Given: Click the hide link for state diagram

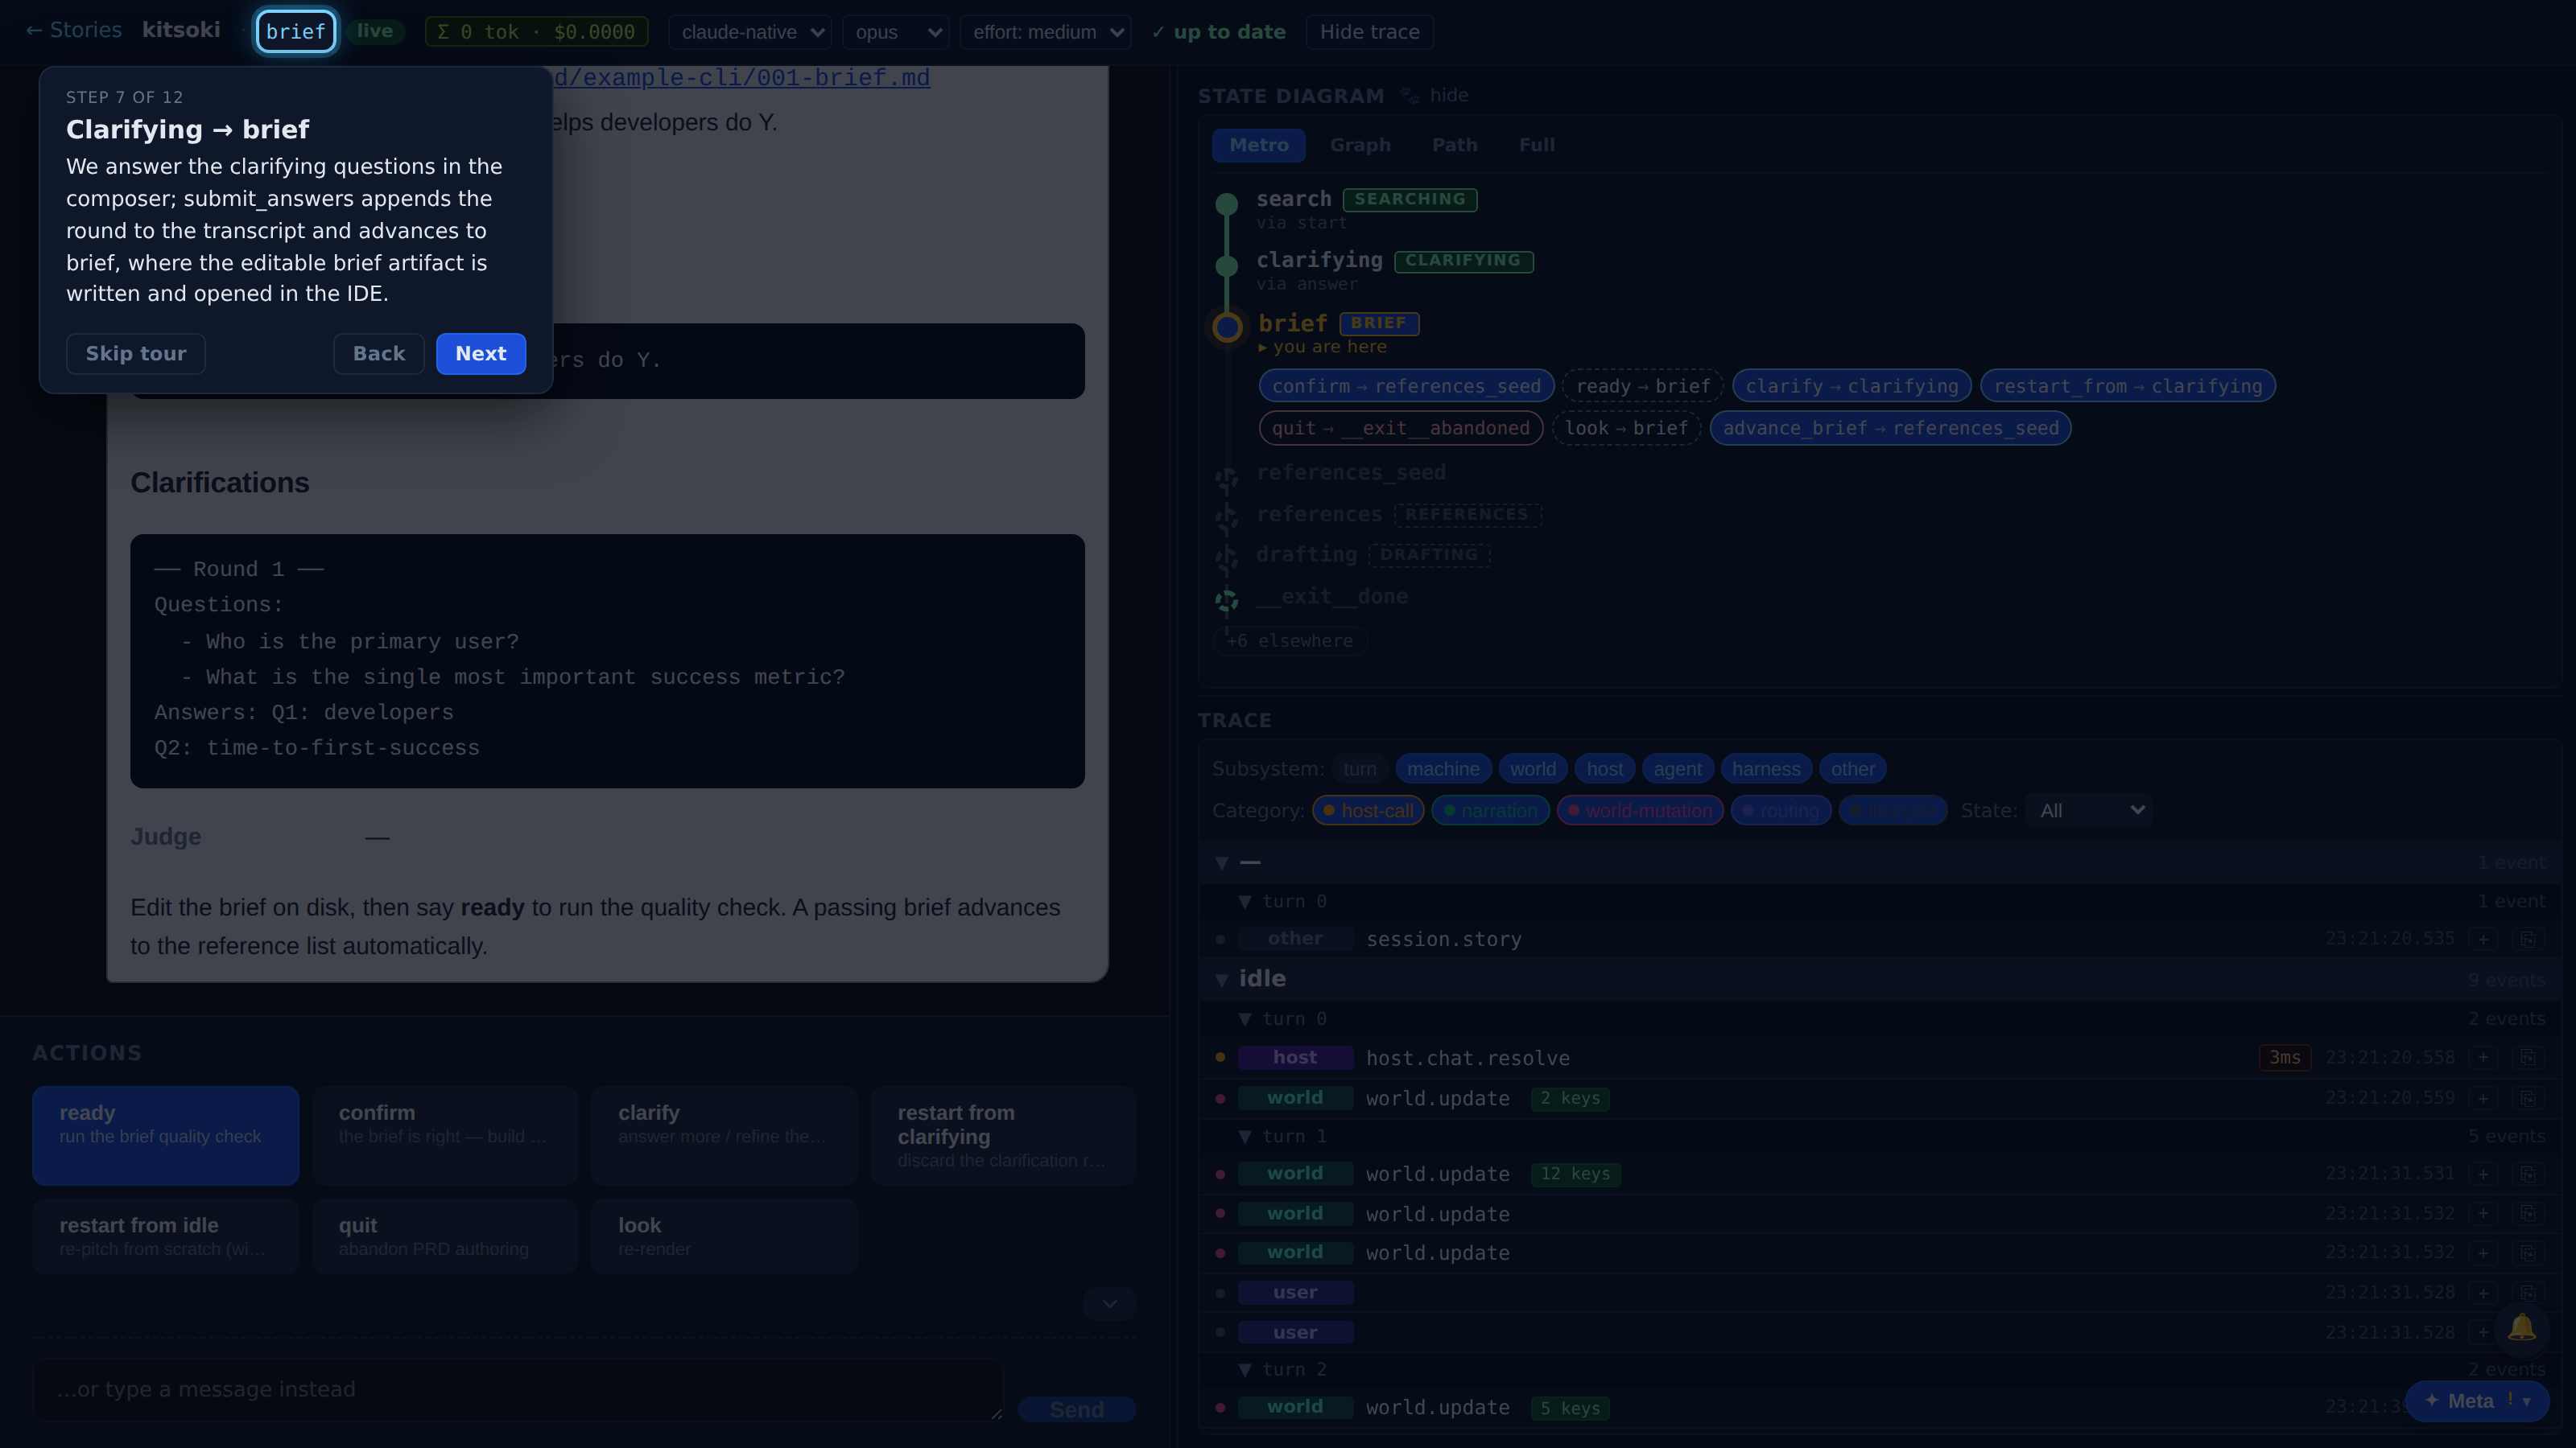Looking at the screenshot, I should point(1449,95).
